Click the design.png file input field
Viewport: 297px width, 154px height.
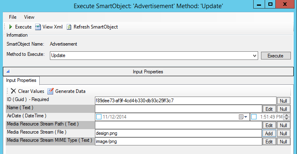(178, 134)
